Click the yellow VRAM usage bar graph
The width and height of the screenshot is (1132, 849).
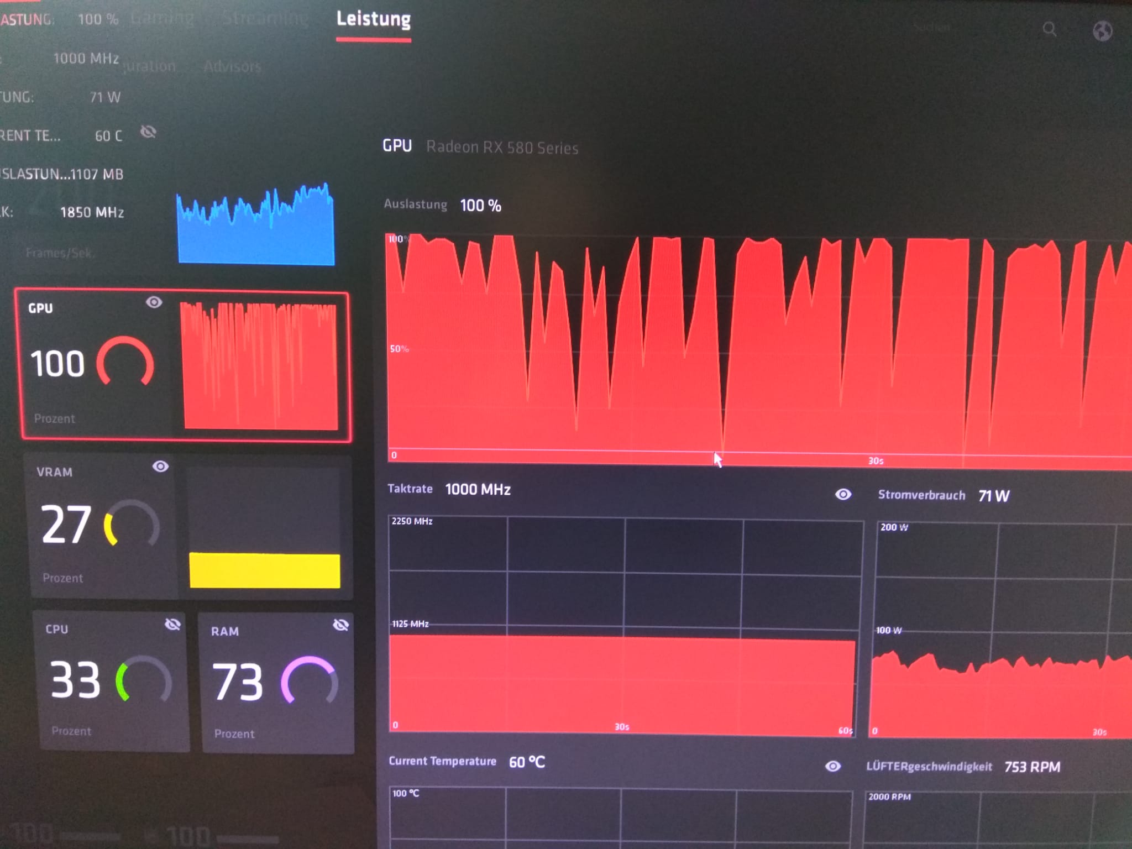[264, 570]
